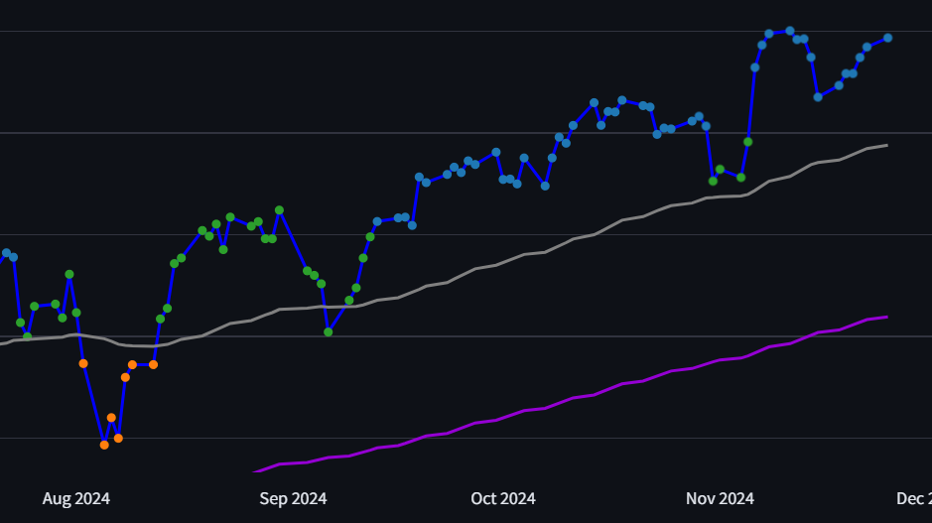
Task: Click the topmost horizontal gridline
Action: (x=466, y=32)
